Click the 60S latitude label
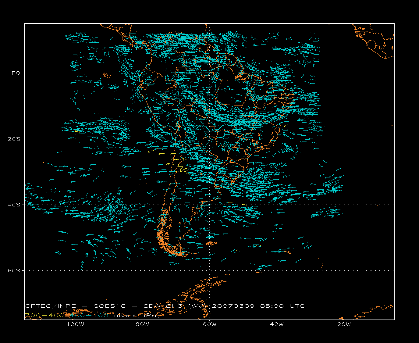This screenshot has width=419, height=343. coord(14,271)
